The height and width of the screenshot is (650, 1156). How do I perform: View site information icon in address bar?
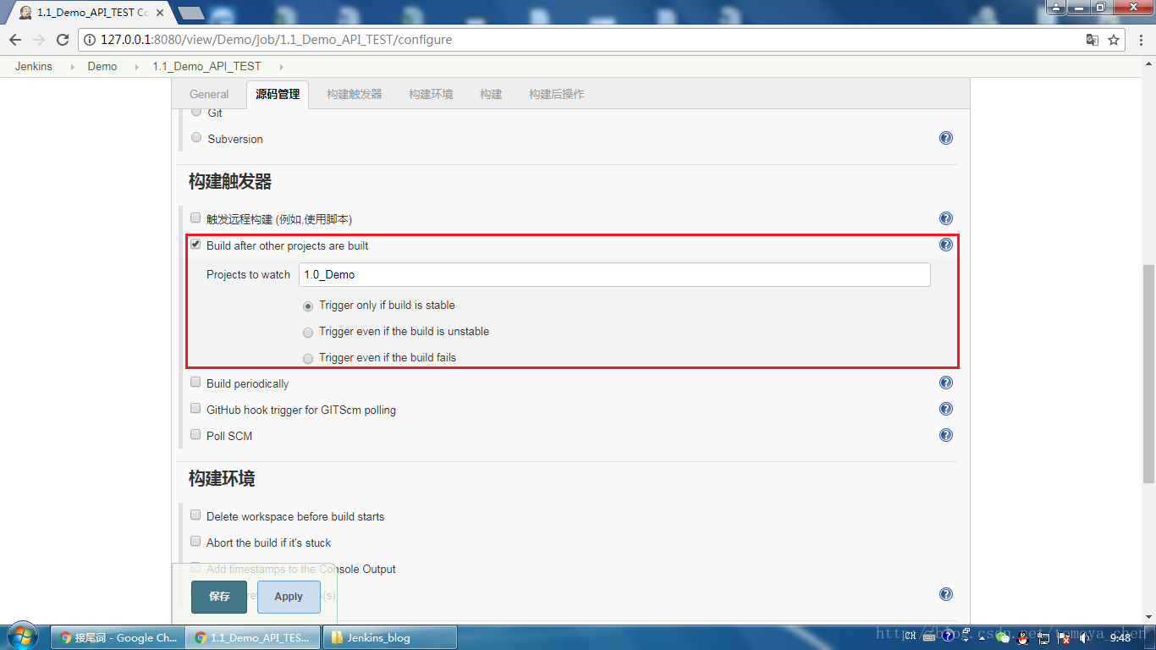(91, 40)
